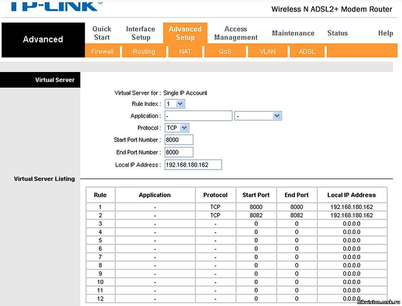Select rule 7 number in listing
This screenshot has width=402, height=306.
[100, 257]
